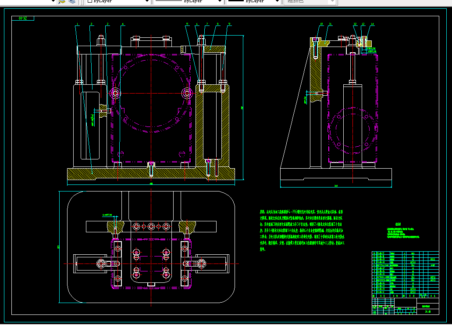Select part balloon number 11

click(331, 24)
